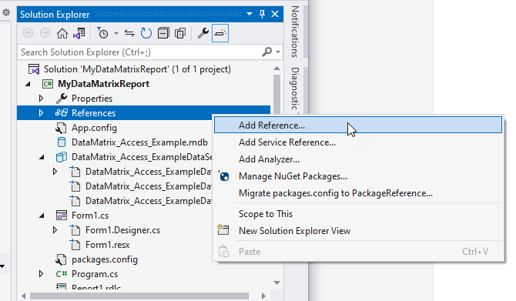Collapse the Form1.cs node
Viewport: 516px width, 301px height.
42,216
